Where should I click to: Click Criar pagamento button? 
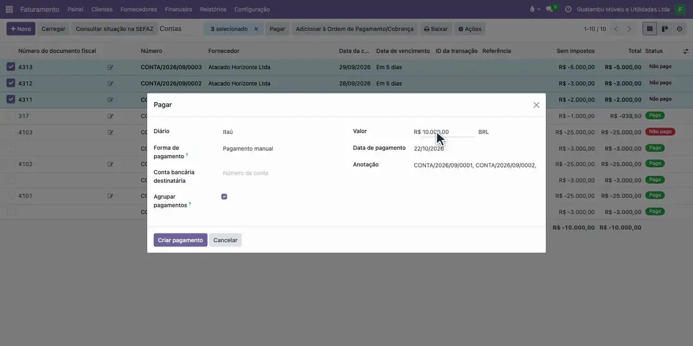180,240
